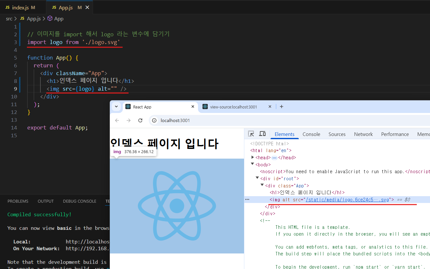Toggle the device emulation toolbar
This screenshot has width=430, height=269.
[x=262, y=133]
